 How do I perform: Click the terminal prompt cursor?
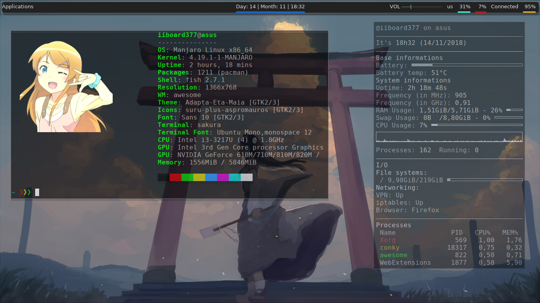pyautogui.click(x=37, y=193)
